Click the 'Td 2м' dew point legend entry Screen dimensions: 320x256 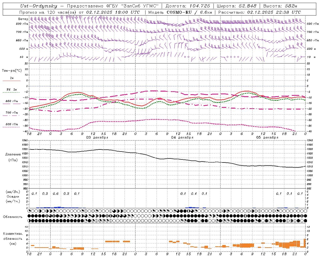click(x=12, y=89)
